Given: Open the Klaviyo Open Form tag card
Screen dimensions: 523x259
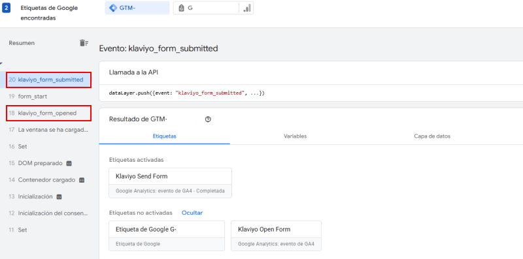Looking at the screenshot, I should (276, 236).
